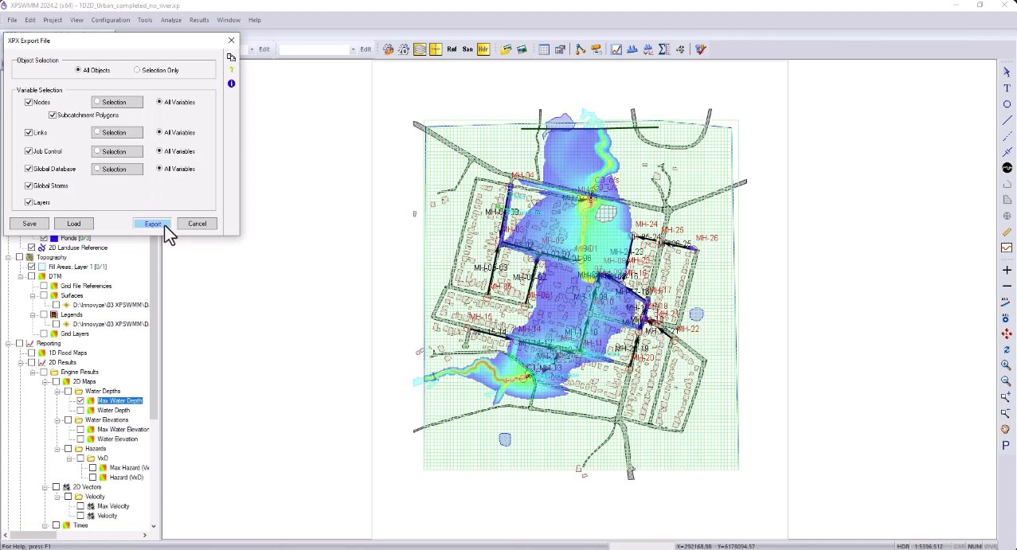Open the graph review results icon
The width and height of the screenshot is (1017, 550).
(x=616, y=49)
